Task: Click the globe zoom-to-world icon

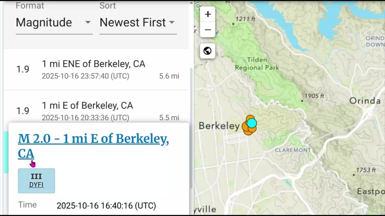Action: [x=208, y=51]
